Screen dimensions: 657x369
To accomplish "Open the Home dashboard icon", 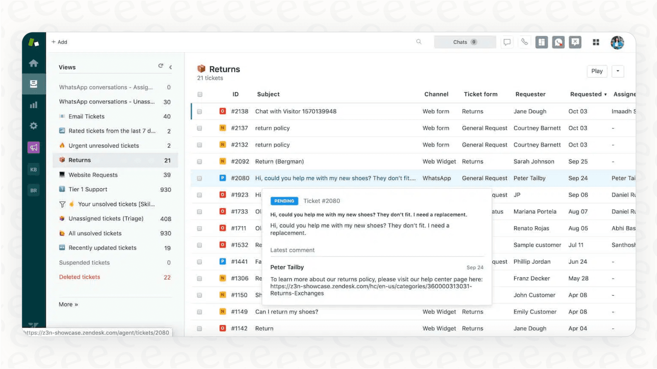I will [34, 63].
